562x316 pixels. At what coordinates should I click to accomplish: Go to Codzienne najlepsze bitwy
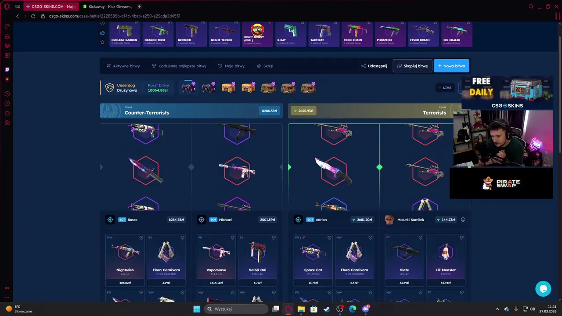pos(179,66)
